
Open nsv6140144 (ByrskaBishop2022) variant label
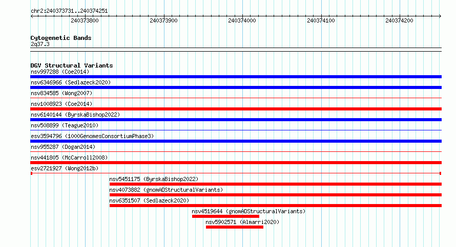point(75,115)
